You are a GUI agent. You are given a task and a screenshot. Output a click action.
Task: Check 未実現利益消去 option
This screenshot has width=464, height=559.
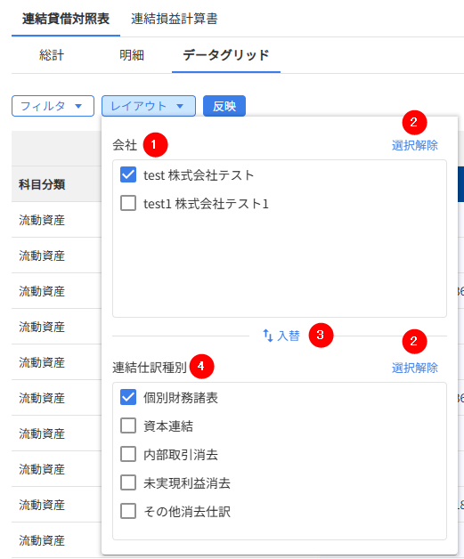128,482
